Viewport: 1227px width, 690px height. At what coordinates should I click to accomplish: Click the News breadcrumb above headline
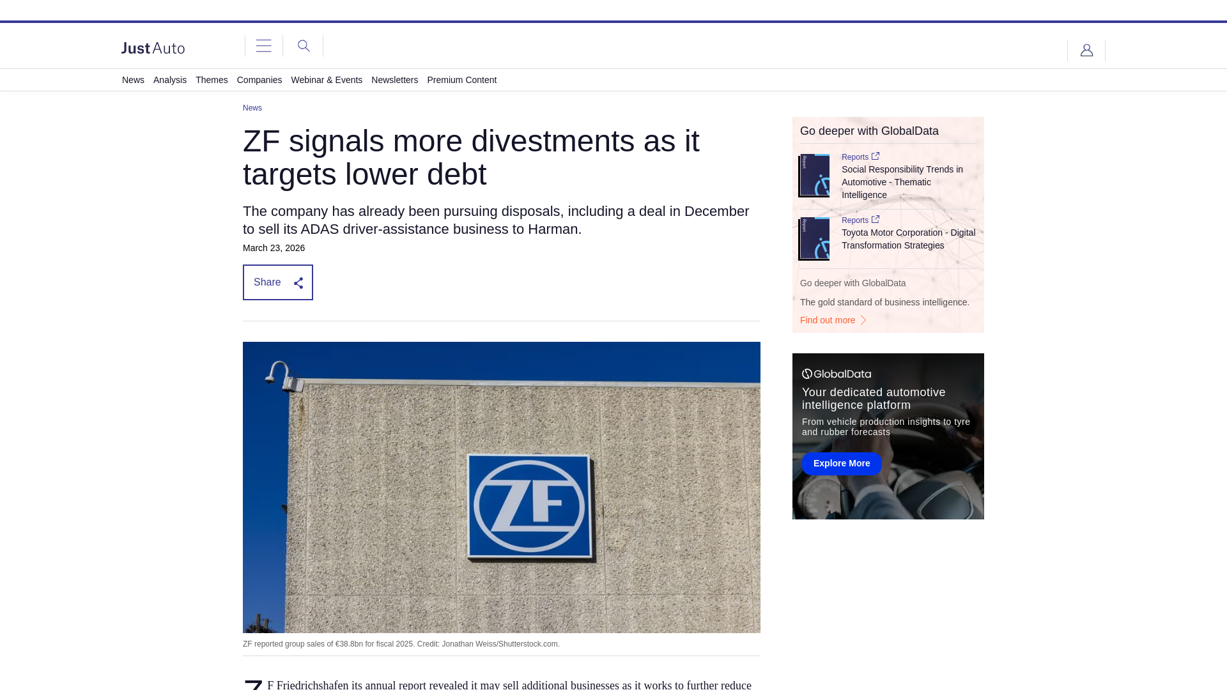point(252,108)
